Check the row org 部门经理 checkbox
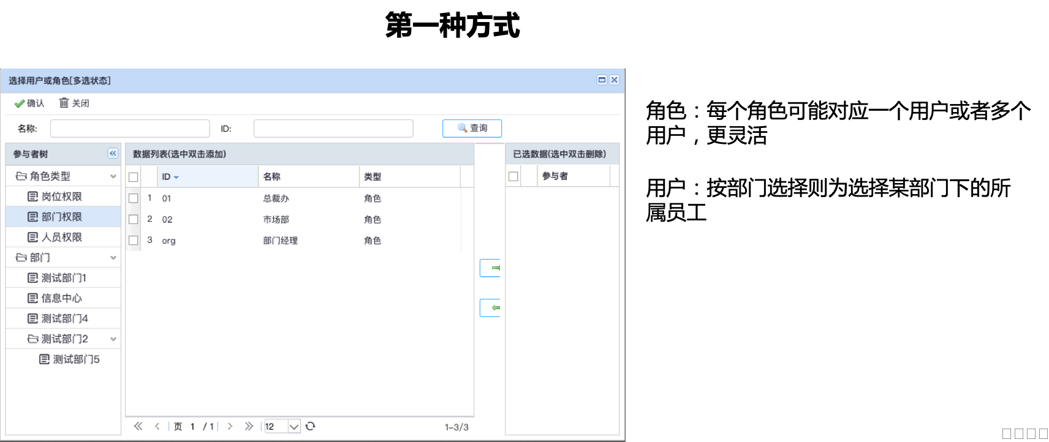The image size is (1049, 442). (134, 241)
